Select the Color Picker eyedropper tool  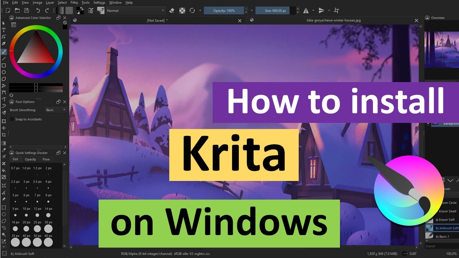4,150
